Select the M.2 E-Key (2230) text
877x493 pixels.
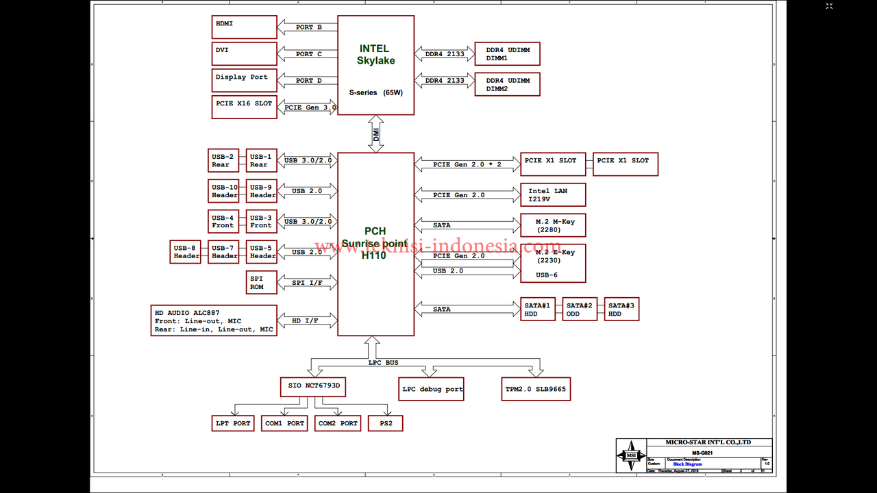[x=555, y=256]
